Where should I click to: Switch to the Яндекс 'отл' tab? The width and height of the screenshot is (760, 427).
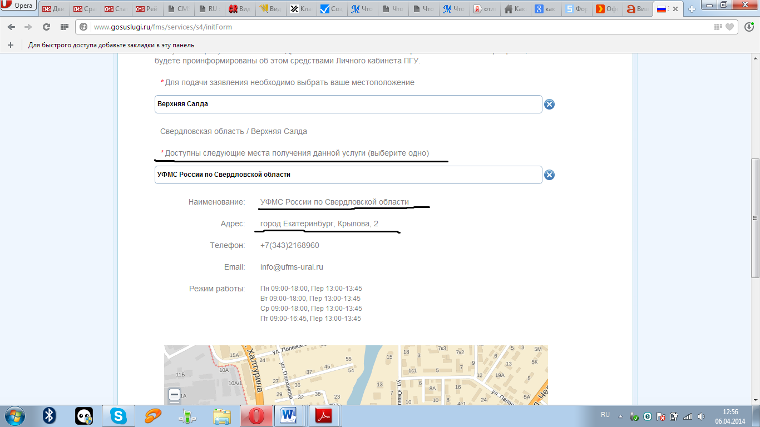[x=484, y=9]
